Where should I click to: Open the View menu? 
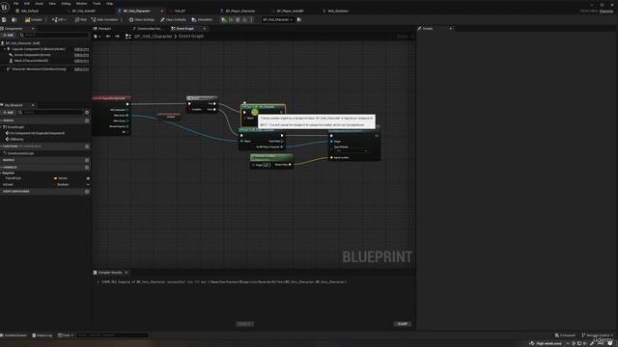point(52,4)
